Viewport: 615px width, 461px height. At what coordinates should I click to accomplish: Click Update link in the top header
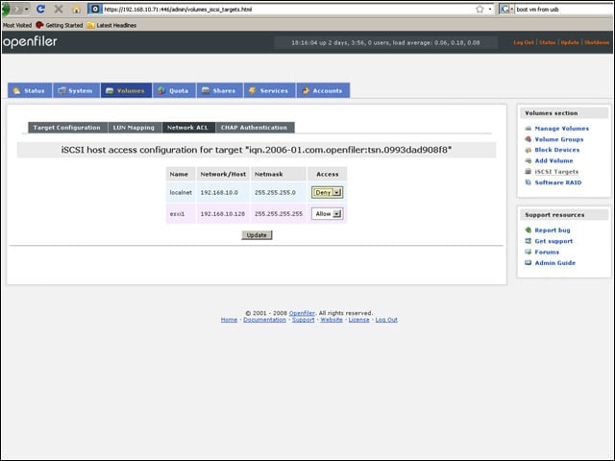coord(570,42)
